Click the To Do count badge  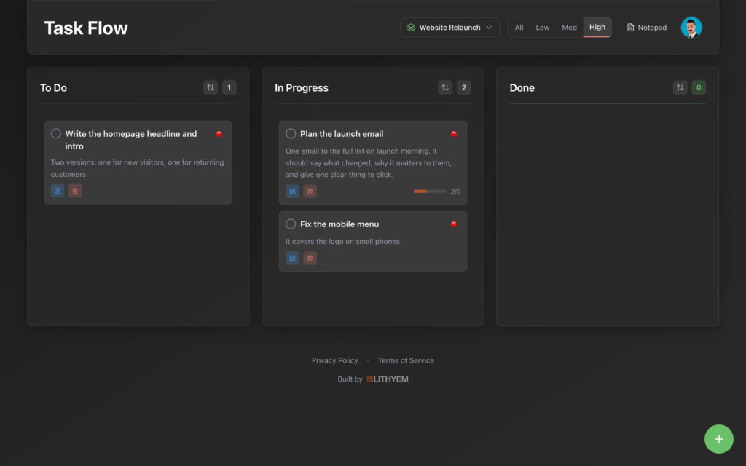(x=229, y=87)
